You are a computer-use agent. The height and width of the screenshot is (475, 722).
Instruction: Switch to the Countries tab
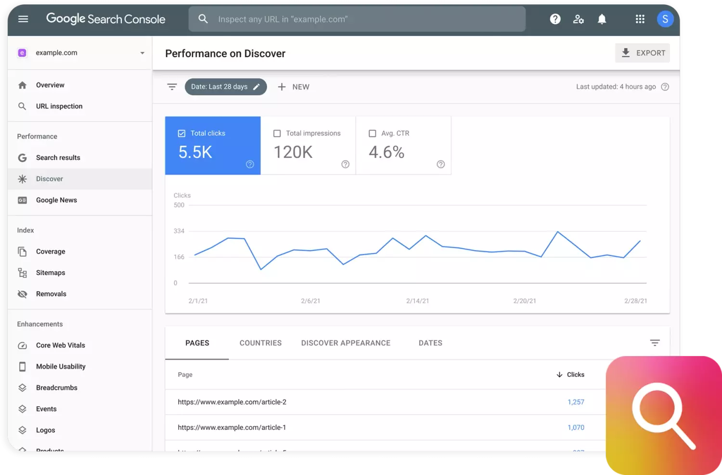pos(260,343)
